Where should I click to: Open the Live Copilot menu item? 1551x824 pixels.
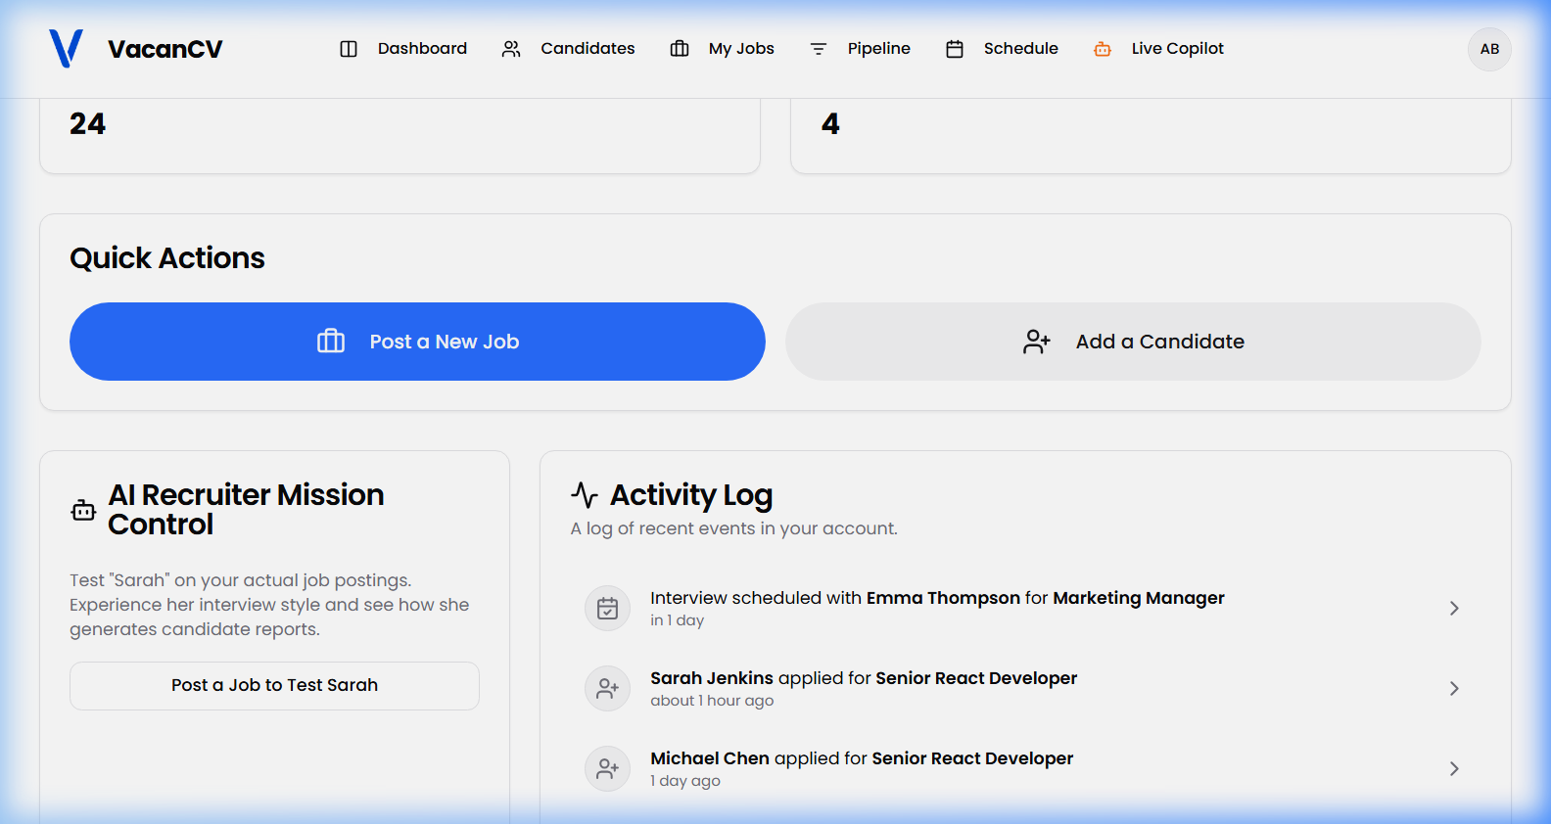point(1177,49)
